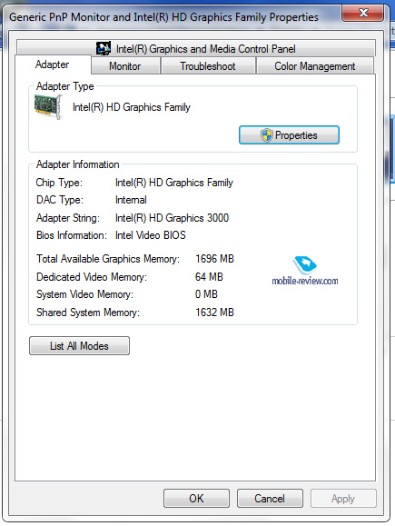Click the "Adapter String:" label
Image resolution: width=395 pixels, height=526 pixels.
[68, 218]
